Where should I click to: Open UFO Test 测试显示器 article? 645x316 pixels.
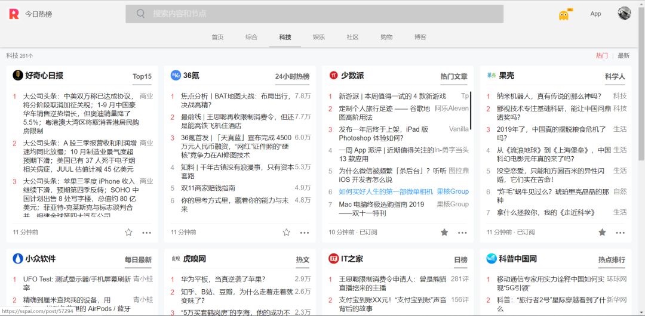pyautogui.click(x=77, y=283)
